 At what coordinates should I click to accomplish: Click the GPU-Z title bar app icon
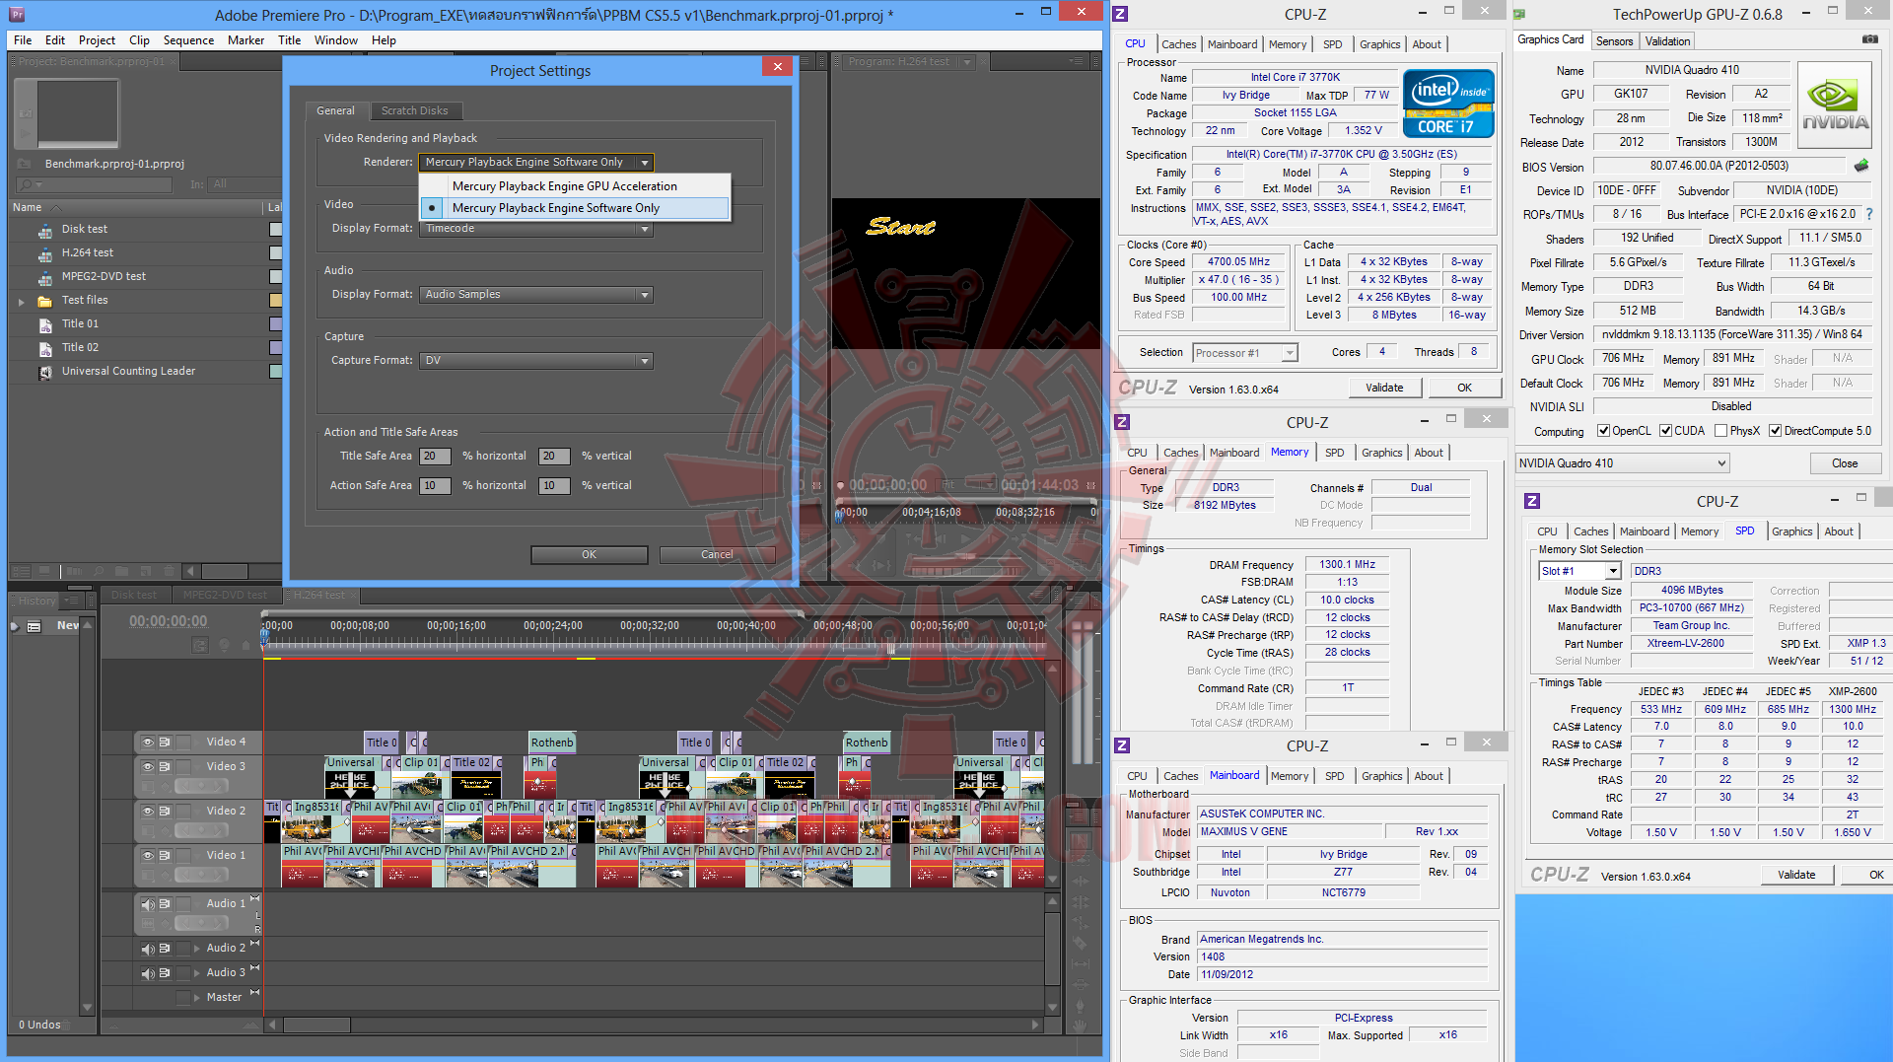pos(1519,15)
